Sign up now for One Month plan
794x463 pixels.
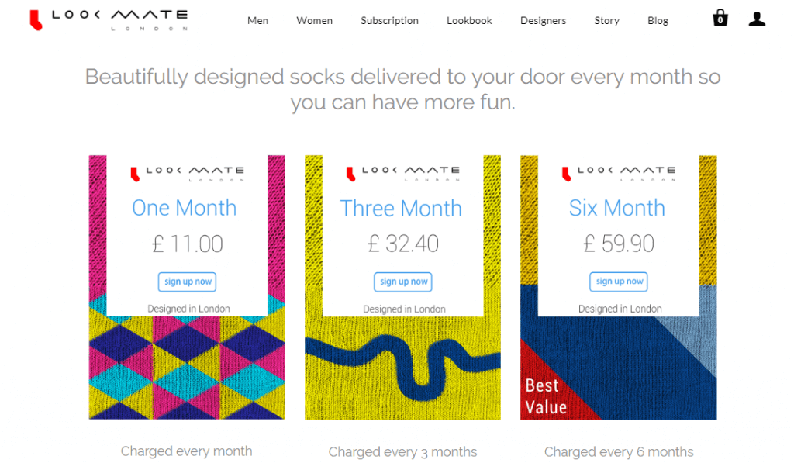point(188,282)
